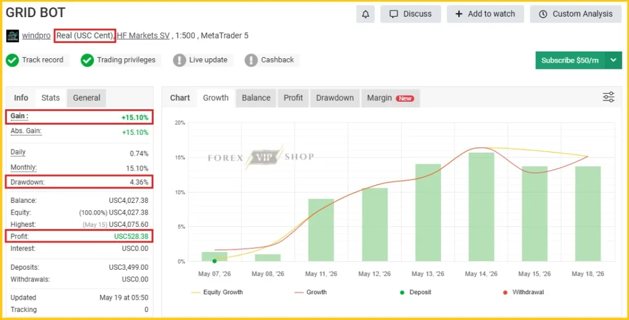Click Updated value May 19 at 05:50
The width and height of the screenshot is (629, 320).
point(124,298)
